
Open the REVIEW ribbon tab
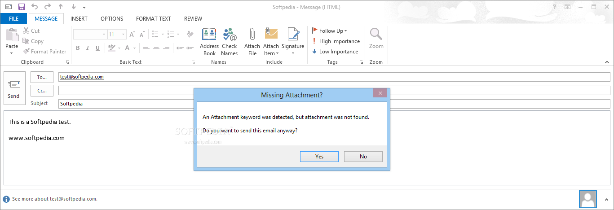193,19
